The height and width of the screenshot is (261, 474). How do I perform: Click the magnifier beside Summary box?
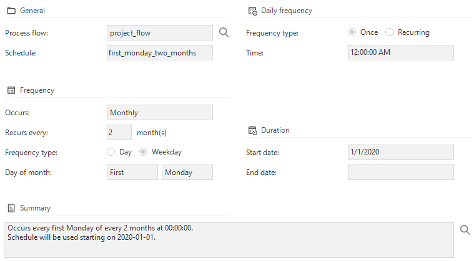(465, 230)
